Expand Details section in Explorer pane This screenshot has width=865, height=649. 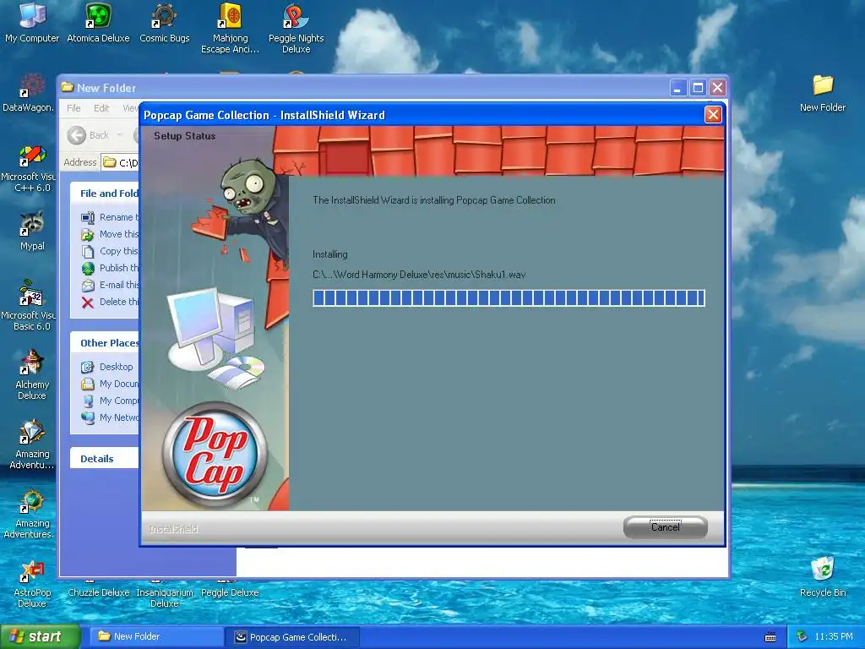pos(105,459)
